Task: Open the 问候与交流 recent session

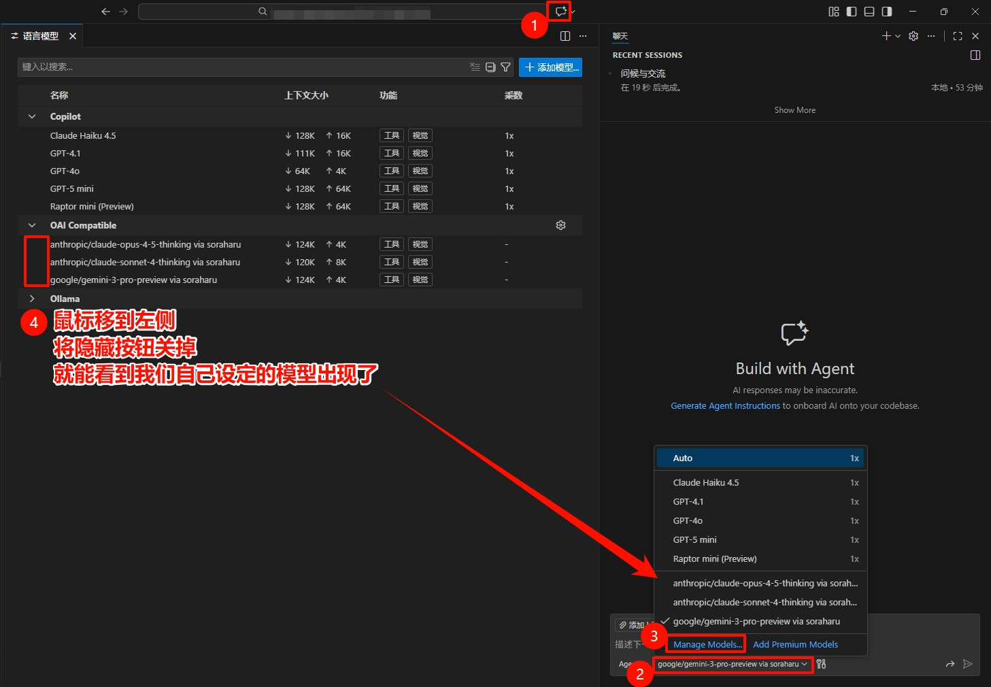Action: click(x=794, y=80)
